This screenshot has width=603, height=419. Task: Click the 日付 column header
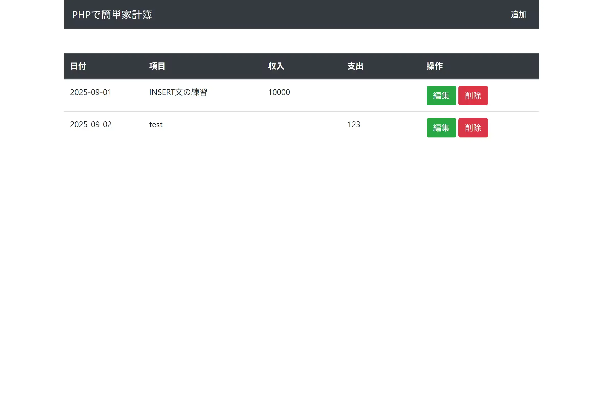[78, 66]
